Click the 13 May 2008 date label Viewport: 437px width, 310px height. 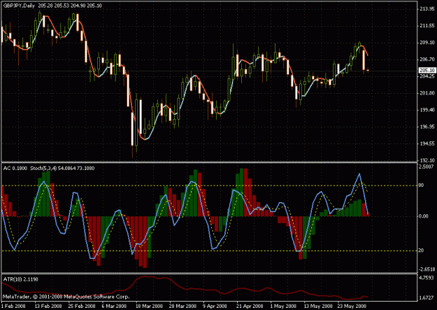coord(318,307)
